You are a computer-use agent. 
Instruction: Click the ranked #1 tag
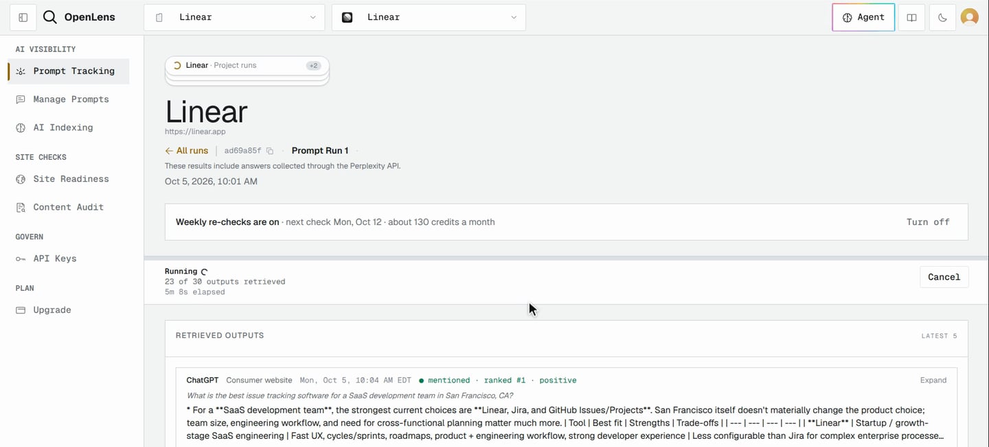tap(505, 380)
